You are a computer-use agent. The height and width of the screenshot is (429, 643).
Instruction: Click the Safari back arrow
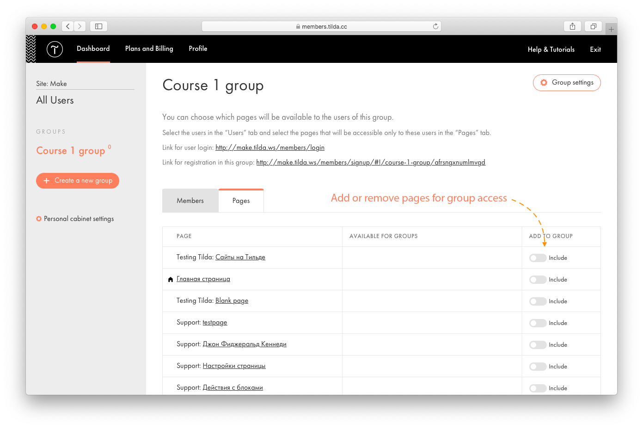point(68,26)
